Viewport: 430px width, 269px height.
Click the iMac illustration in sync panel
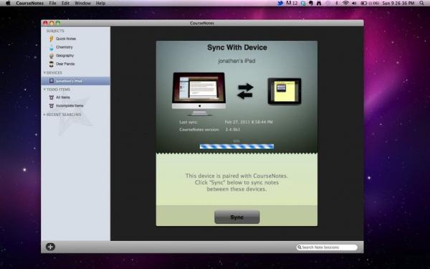(199, 93)
